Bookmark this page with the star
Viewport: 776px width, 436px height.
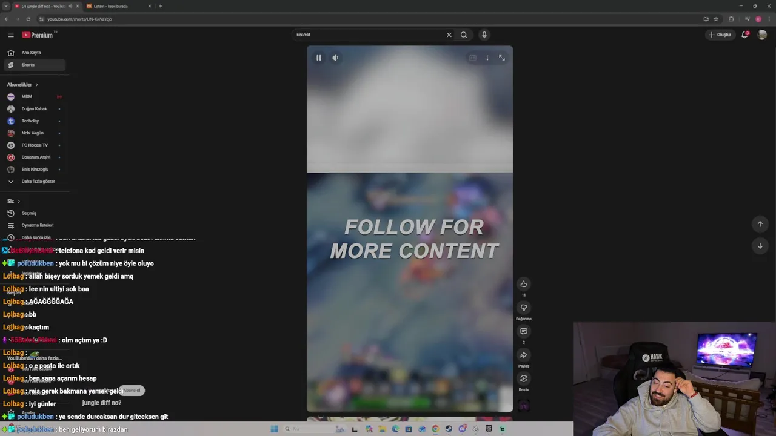coord(716,19)
